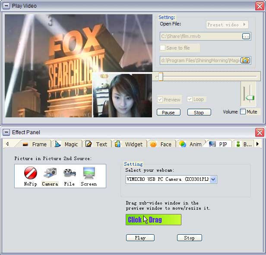Collapse the Effect Panel
The height and width of the screenshot is (255, 266).
click(x=6, y=132)
